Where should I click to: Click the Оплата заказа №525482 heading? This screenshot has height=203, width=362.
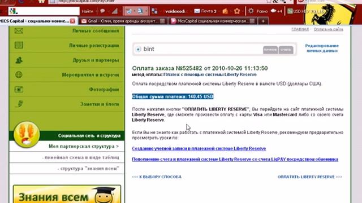click(200, 68)
